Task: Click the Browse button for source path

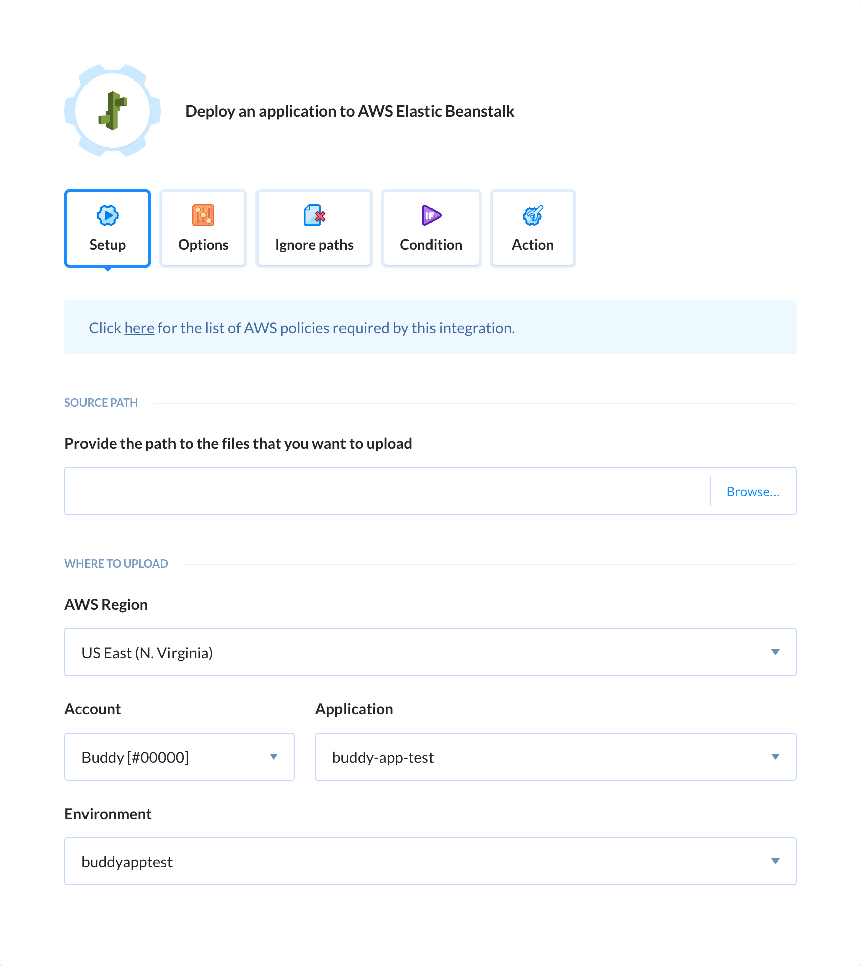Action: [753, 491]
